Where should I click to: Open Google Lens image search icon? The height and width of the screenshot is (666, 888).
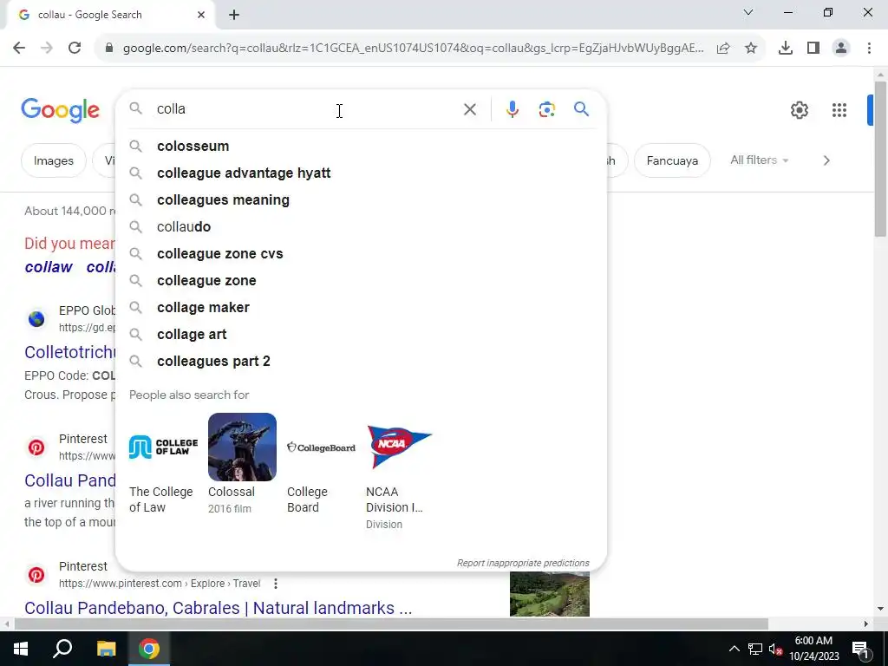point(546,109)
